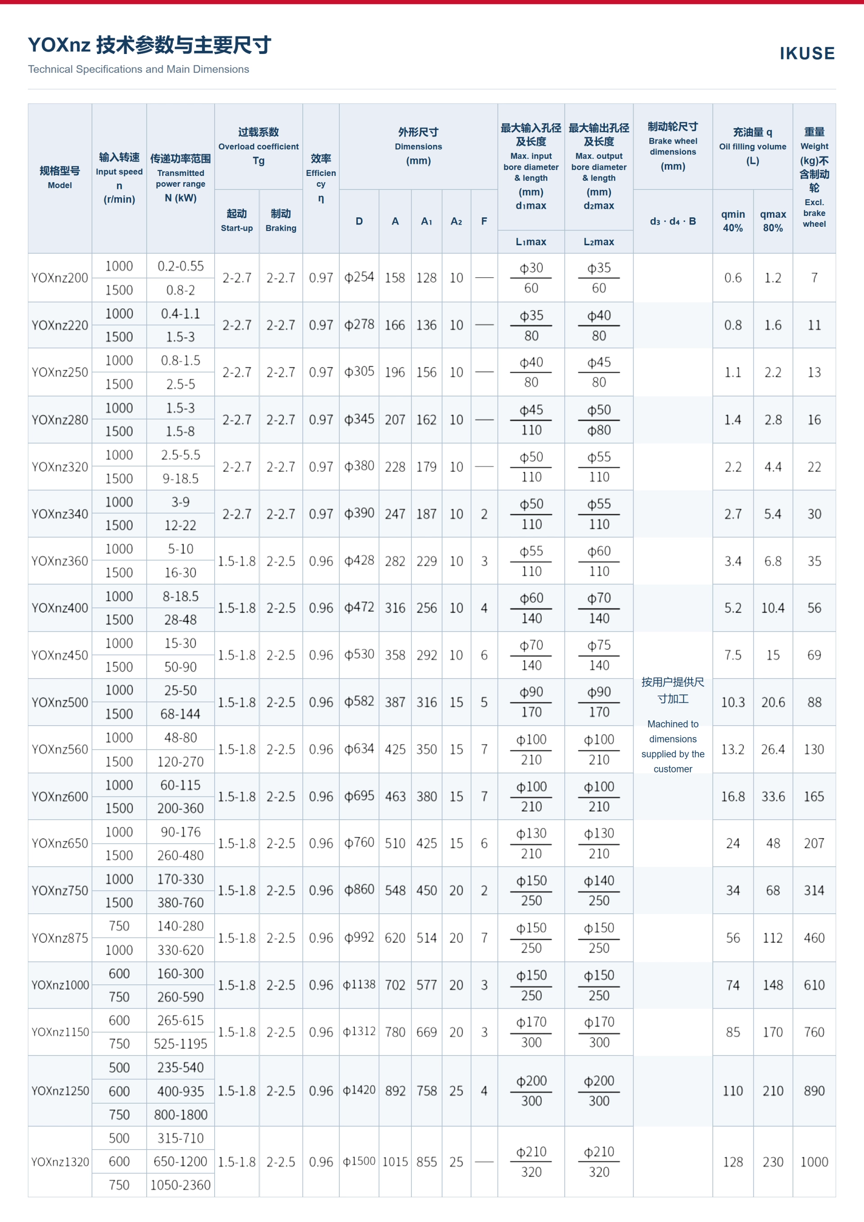Click the Input speed column header
This screenshot has width=864, height=1222.
[x=119, y=178]
